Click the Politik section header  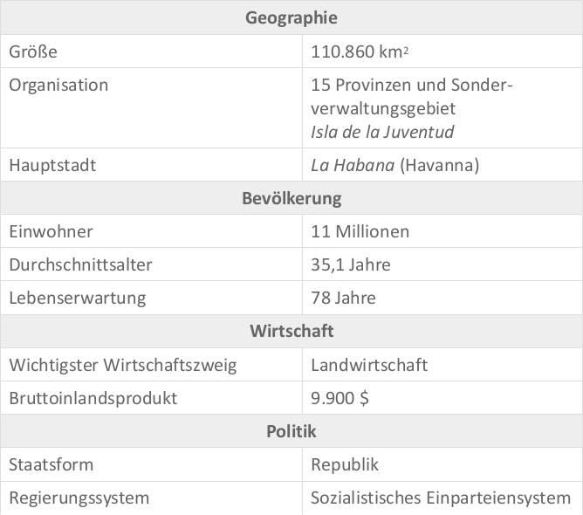(x=291, y=431)
